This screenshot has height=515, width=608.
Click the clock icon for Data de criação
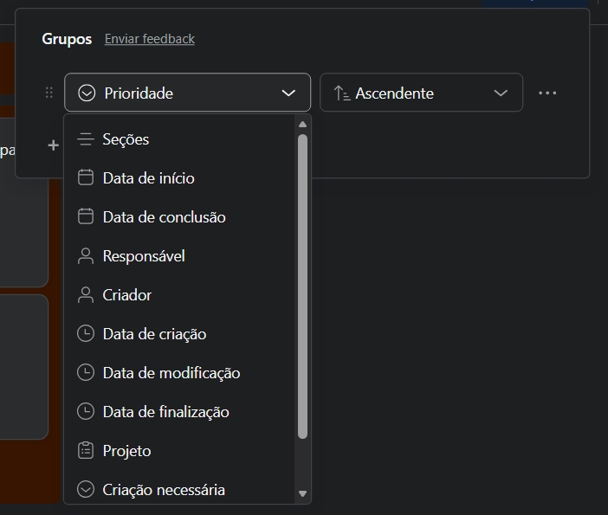[x=86, y=333]
